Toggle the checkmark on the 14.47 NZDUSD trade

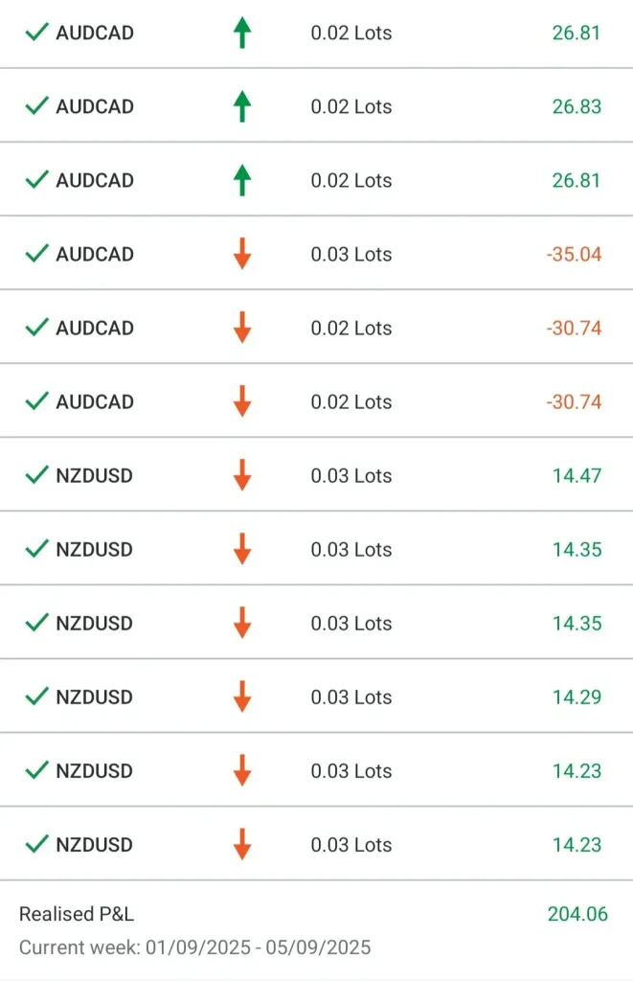pos(36,475)
